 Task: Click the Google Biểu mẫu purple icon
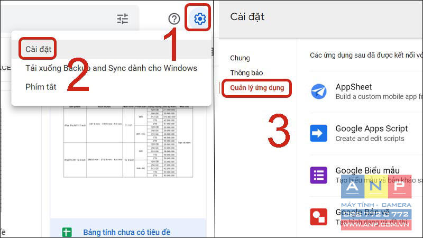(319, 175)
